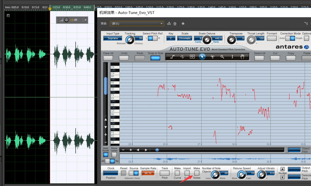Image resolution: width=311 pixels, height=186 pixels.
Task: Click the Retune Speed knob
Action: point(242,174)
